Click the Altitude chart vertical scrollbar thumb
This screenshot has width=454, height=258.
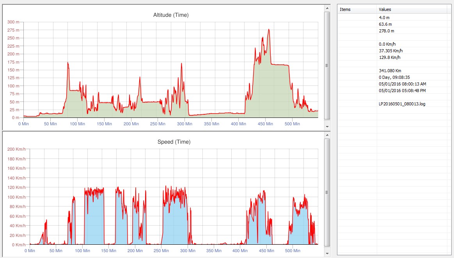(327, 65)
